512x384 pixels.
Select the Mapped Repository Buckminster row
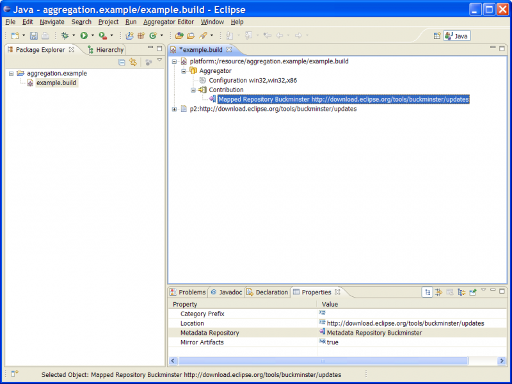coord(344,99)
